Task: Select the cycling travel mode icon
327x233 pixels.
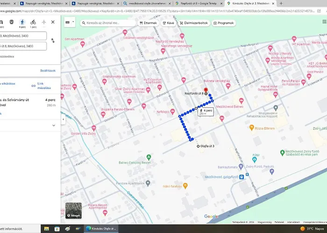Action: click(x=33, y=22)
